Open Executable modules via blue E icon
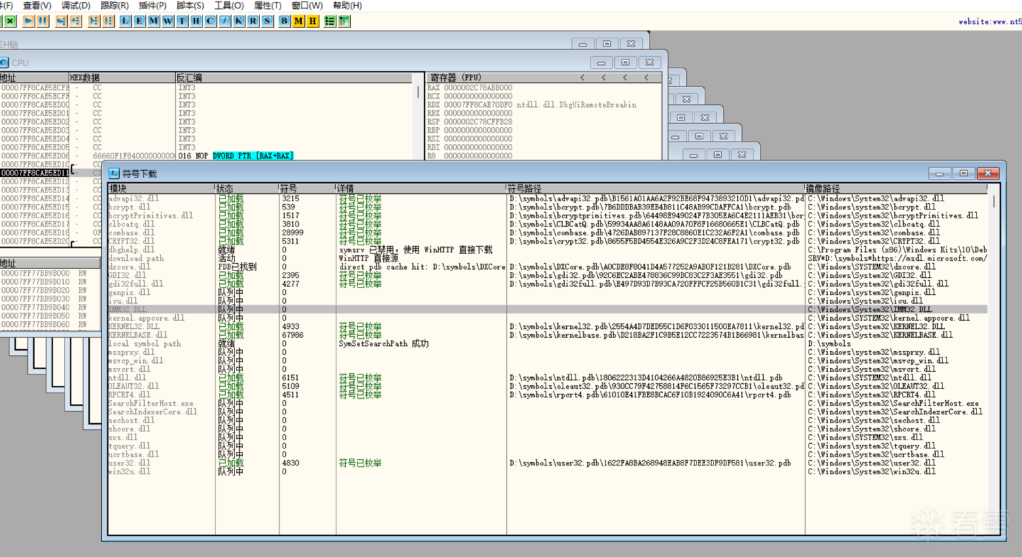This screenshot has height=557, width=1022. (139, 21)
